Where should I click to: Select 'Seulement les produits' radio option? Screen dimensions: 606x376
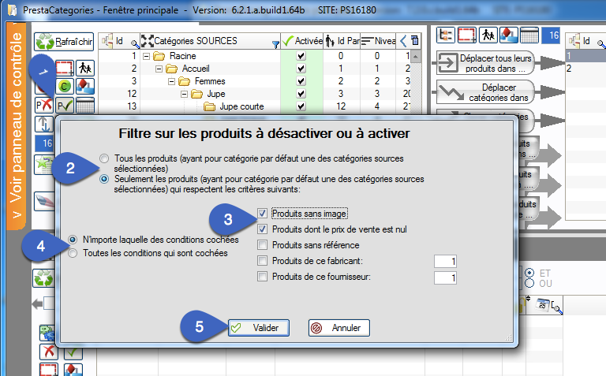click(x=104, y=179)
